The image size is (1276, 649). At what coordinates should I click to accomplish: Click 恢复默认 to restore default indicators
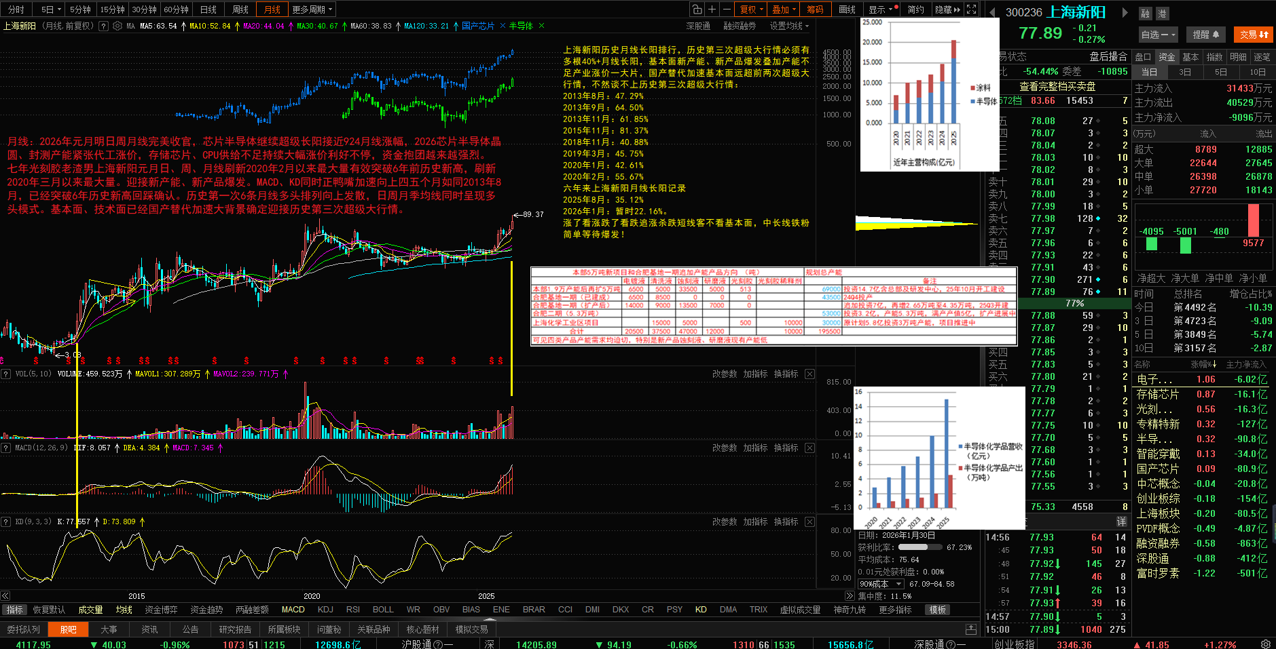tap(49, 610)
